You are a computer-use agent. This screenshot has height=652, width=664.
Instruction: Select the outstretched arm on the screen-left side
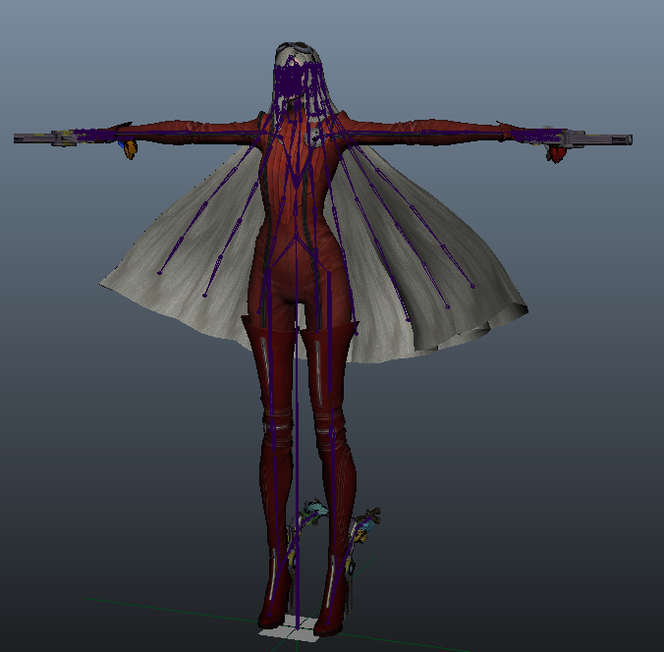click(x=187, y=130)
